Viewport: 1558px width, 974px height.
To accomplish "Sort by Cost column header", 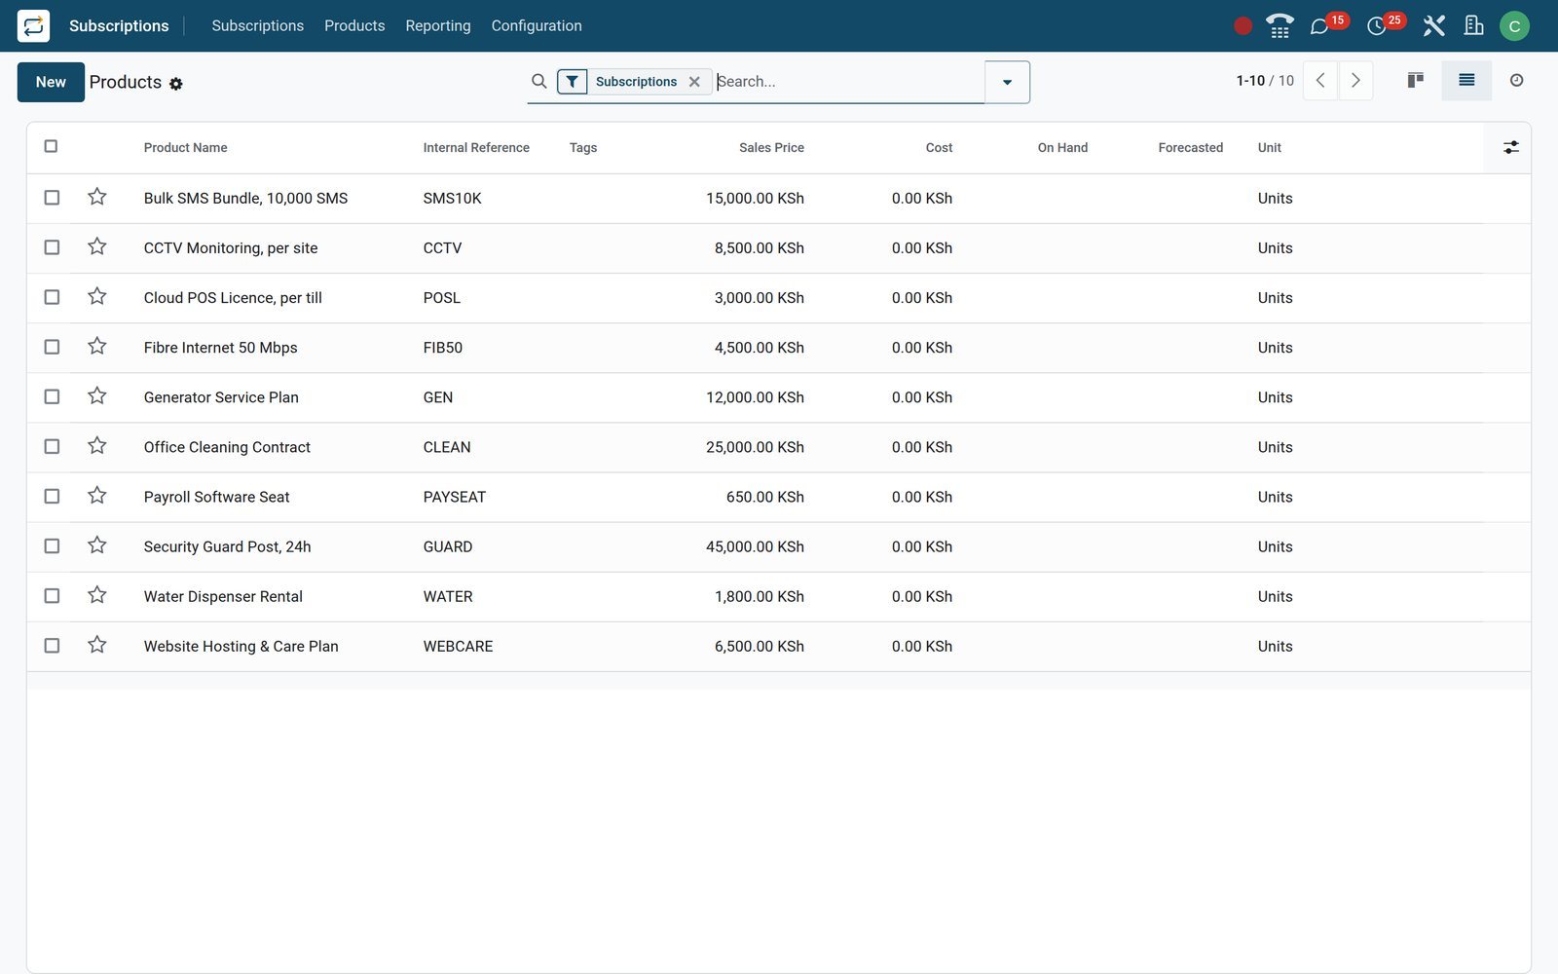I will [x=939, y=147].
